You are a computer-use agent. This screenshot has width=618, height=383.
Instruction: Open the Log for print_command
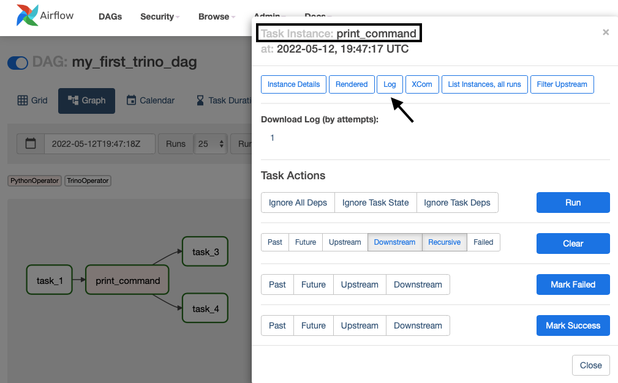coord(390,84)
